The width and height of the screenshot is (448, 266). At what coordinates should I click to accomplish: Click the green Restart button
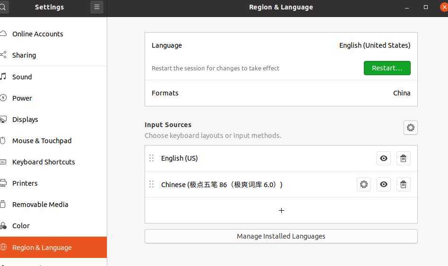pos(387,68)
